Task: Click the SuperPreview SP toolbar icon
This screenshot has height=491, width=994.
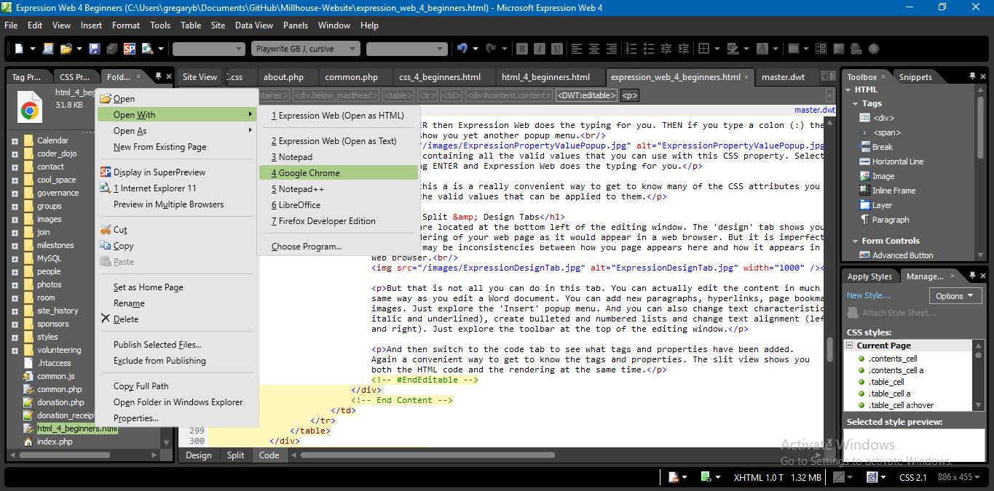Action: tap(130, 49)
